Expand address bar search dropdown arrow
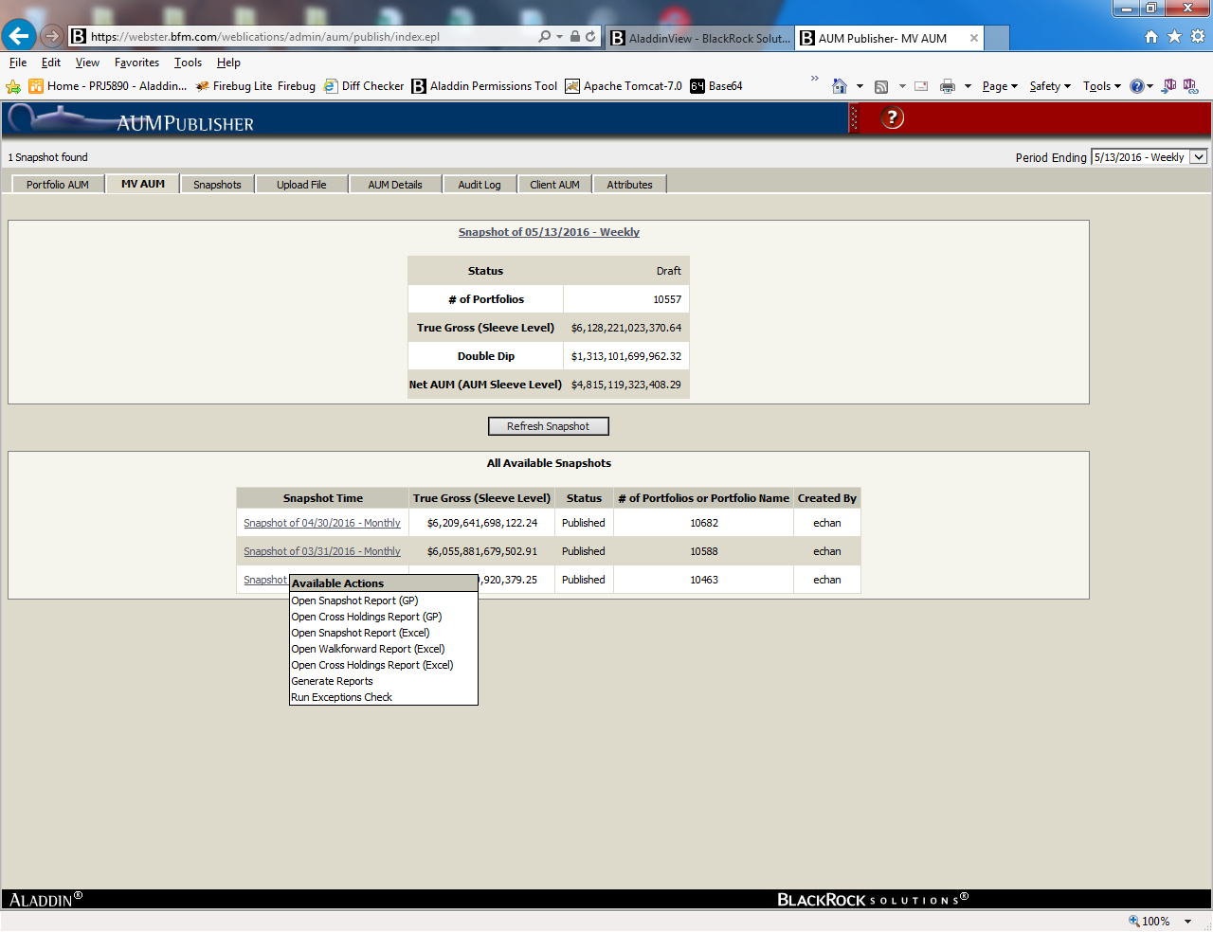The height and width of the screenshot is (932, 1213). click(559, 36)
